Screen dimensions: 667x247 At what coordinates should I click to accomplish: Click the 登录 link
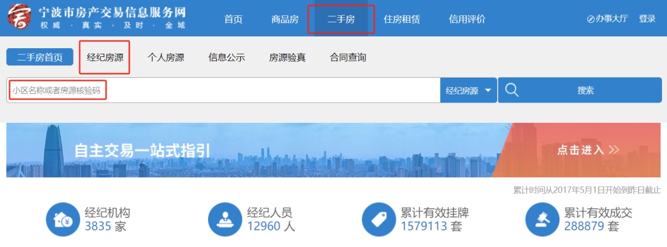pos(647,19)
